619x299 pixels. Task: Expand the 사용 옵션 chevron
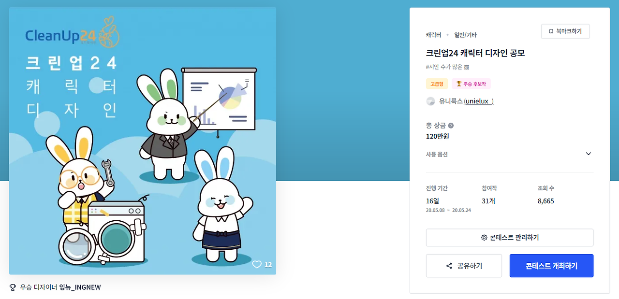pyautogui.click(x=589, y=154)
